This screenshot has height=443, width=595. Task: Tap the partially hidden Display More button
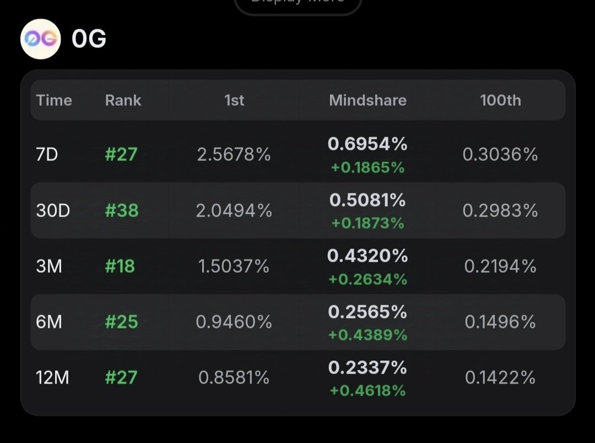click(298, 6)
